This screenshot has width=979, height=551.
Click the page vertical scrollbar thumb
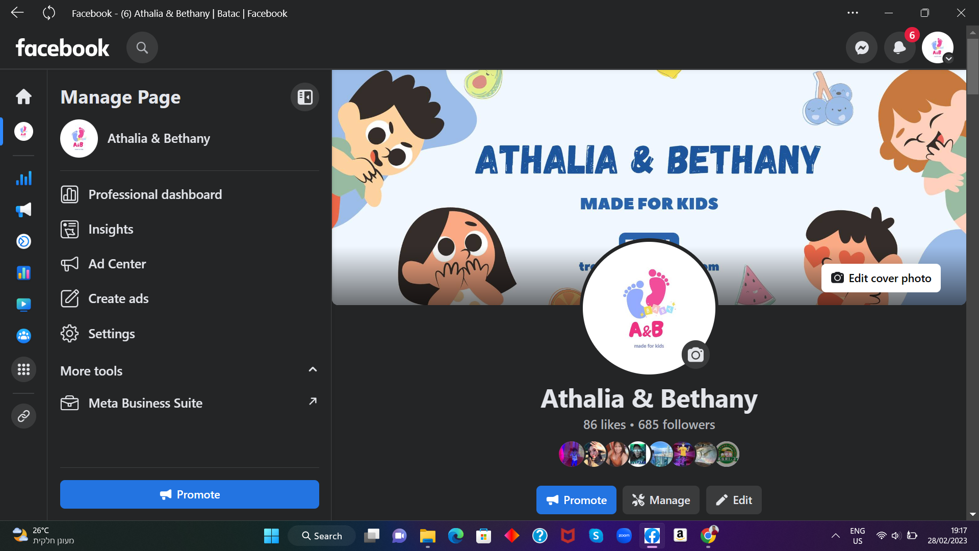(972, 66)
